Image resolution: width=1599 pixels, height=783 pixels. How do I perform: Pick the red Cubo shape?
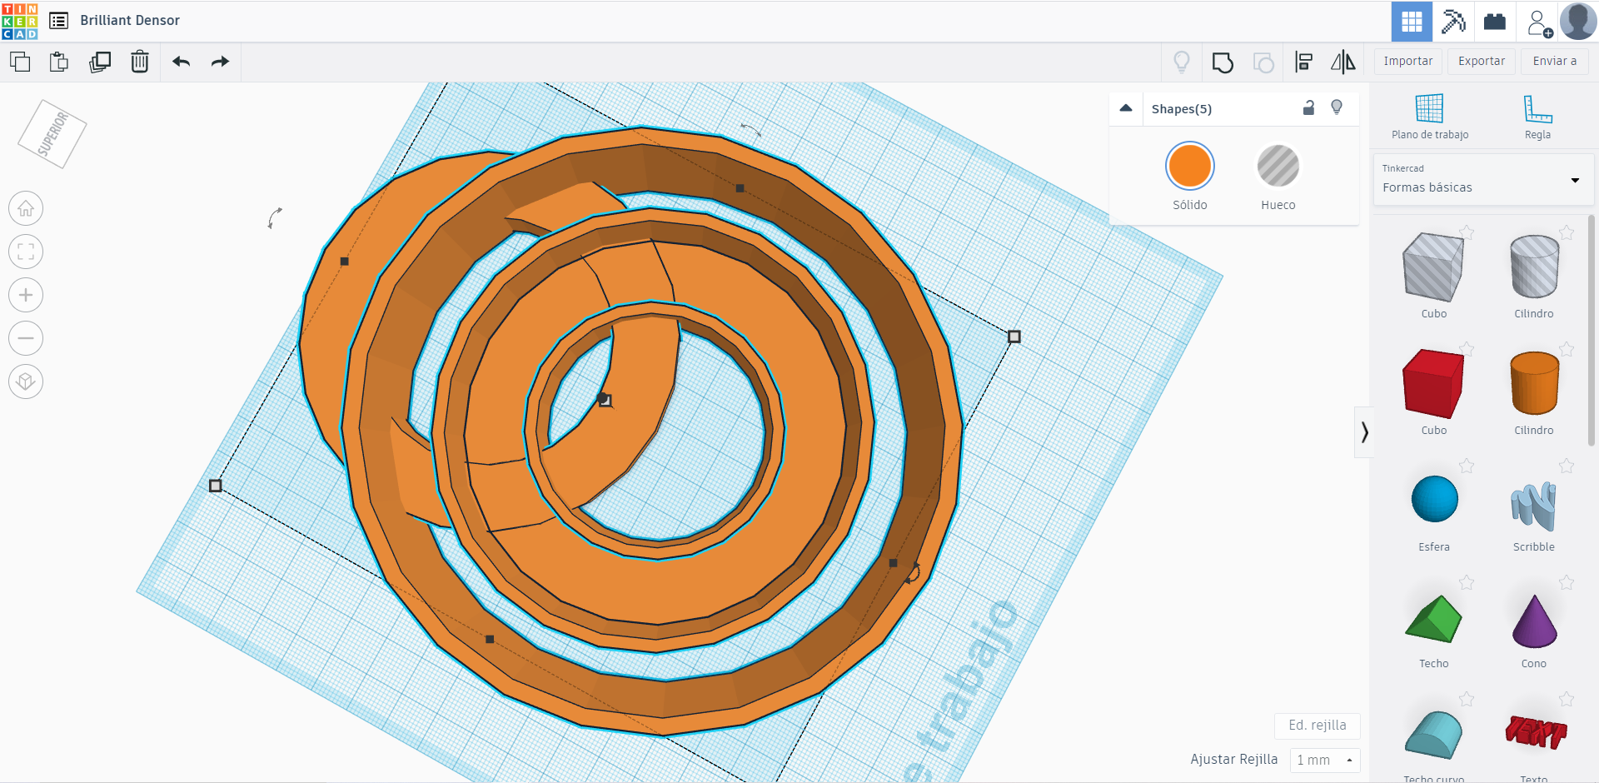coord(1433,384)
